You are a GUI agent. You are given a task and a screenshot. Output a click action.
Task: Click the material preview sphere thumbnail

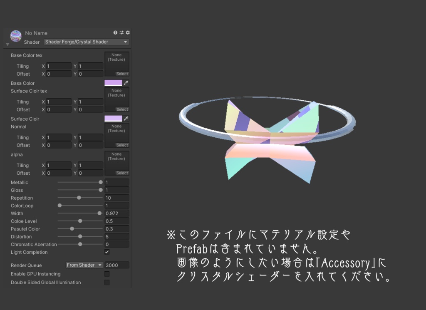coord(15,36)
